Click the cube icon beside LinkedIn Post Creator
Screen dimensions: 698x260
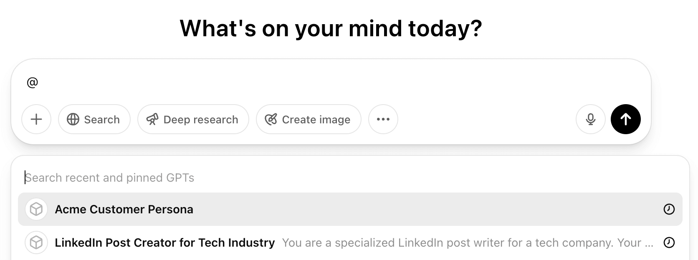36,242
